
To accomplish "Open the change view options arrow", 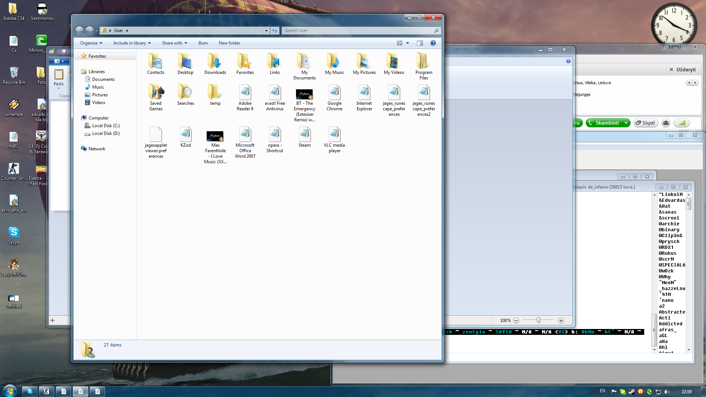I will (x=407, y=43).
